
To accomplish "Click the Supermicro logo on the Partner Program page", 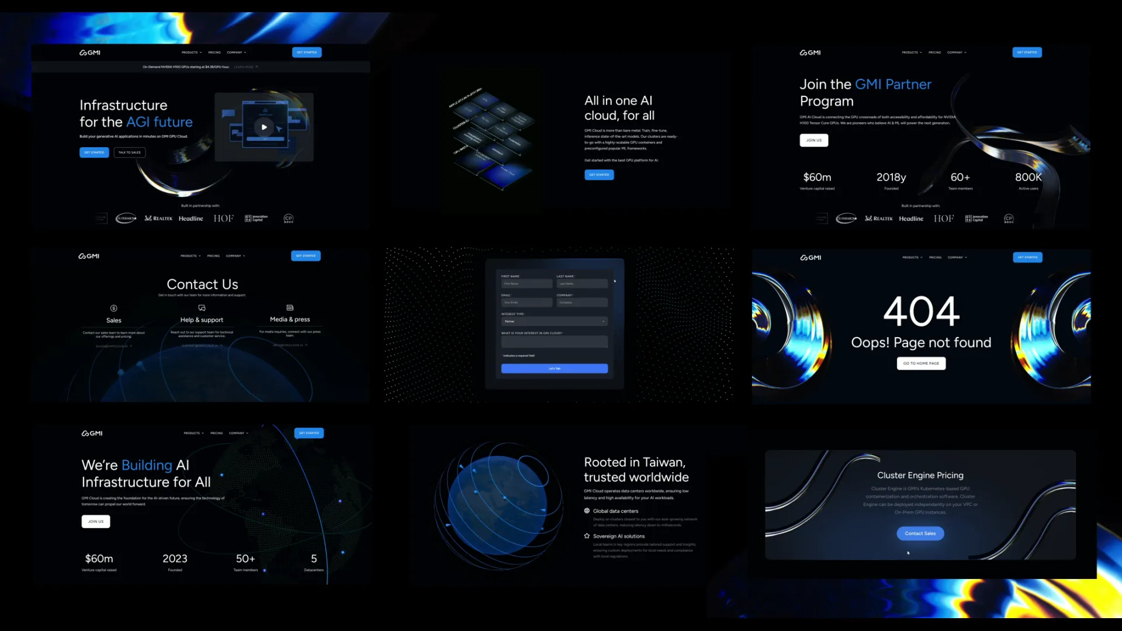I will point(847,219).
